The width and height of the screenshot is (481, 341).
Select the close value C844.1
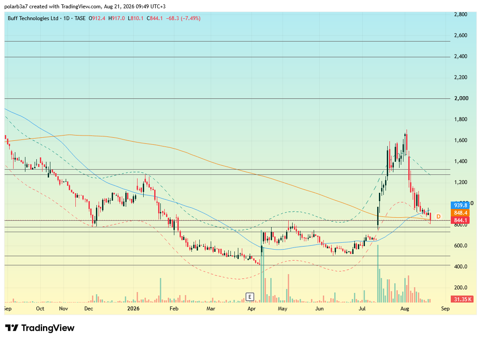point(155,18)
